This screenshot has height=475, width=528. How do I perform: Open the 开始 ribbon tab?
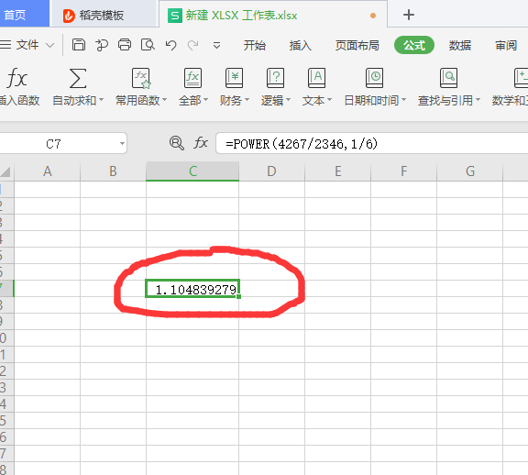point(255,45)
